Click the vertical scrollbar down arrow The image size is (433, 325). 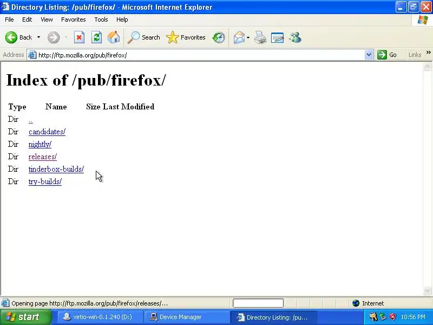point(427,290)
